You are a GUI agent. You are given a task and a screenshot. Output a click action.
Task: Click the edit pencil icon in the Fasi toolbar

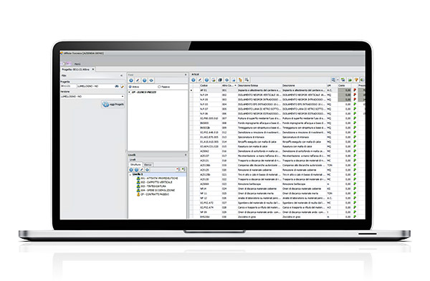point(138,80)
